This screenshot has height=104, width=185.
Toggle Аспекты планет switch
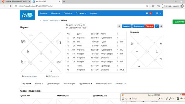click(x=23, y=76)
